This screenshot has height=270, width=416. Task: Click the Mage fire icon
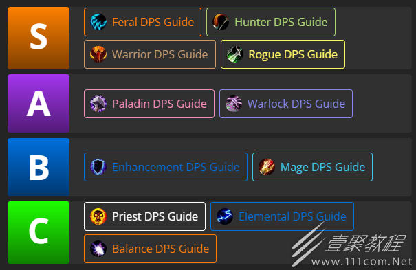coord(267,167)
